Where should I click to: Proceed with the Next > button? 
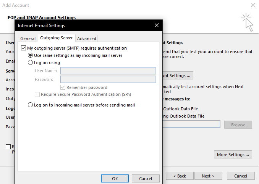(x=208, y=176)
